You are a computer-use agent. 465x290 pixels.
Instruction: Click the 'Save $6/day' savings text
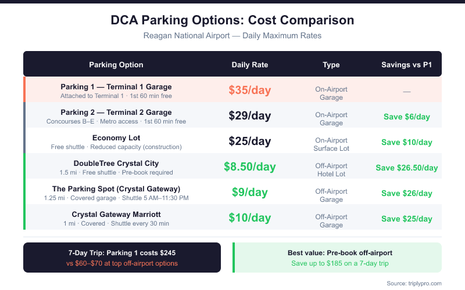tap(406, 117)
